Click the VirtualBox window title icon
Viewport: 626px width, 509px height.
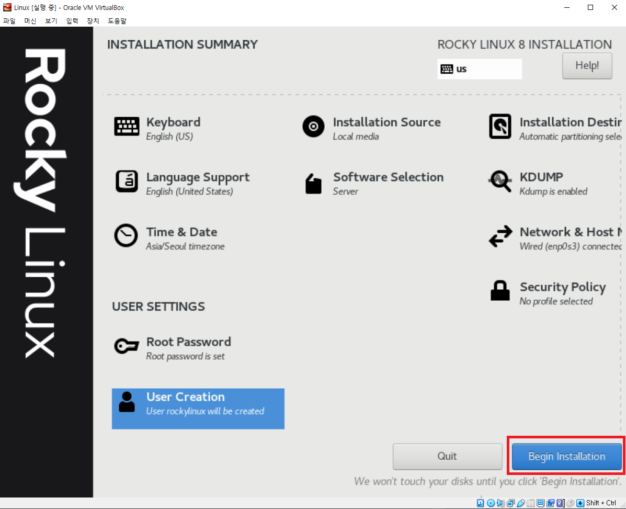[x=7, y=7]
